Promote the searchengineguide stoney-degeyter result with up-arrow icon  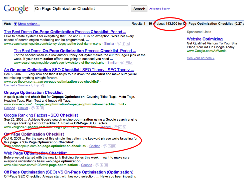(x=124, y=44)
